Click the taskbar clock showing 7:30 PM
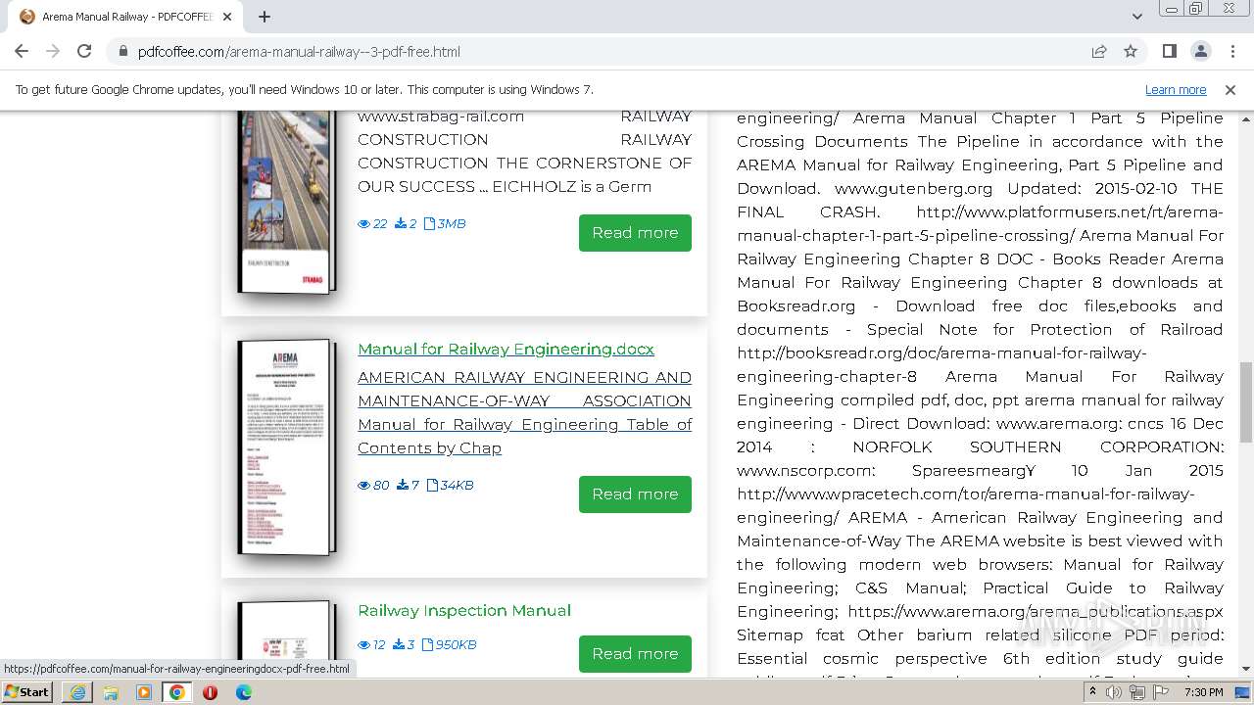Viewport: 1254px width, 705px height. pos(1204,692)
